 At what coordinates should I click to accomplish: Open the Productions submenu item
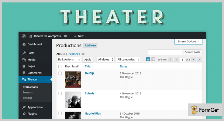pyautogui.click(x=30, y=87)
